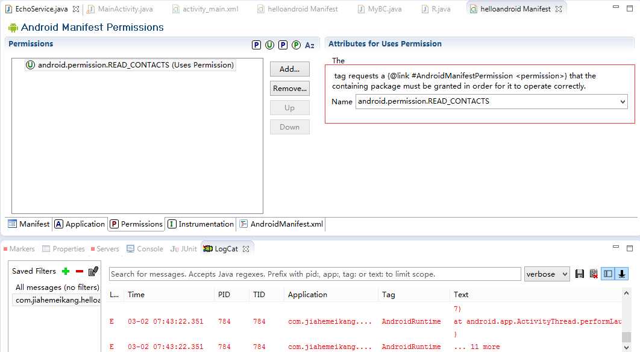The width and height of the screenshot is (640, 352).
Task: Select the Permissions editor page tab
Action: point(136,224)
